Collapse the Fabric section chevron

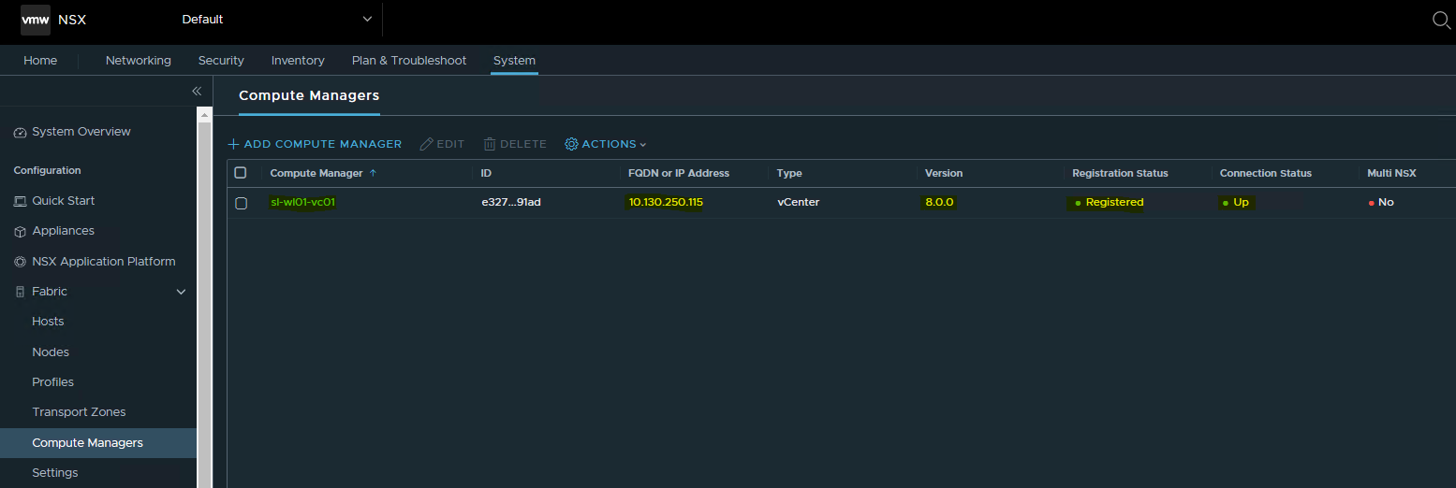tap(182, 292)
